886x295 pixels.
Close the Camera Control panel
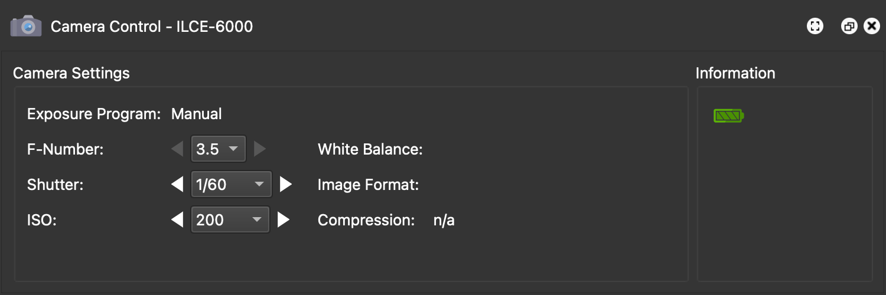871,27
